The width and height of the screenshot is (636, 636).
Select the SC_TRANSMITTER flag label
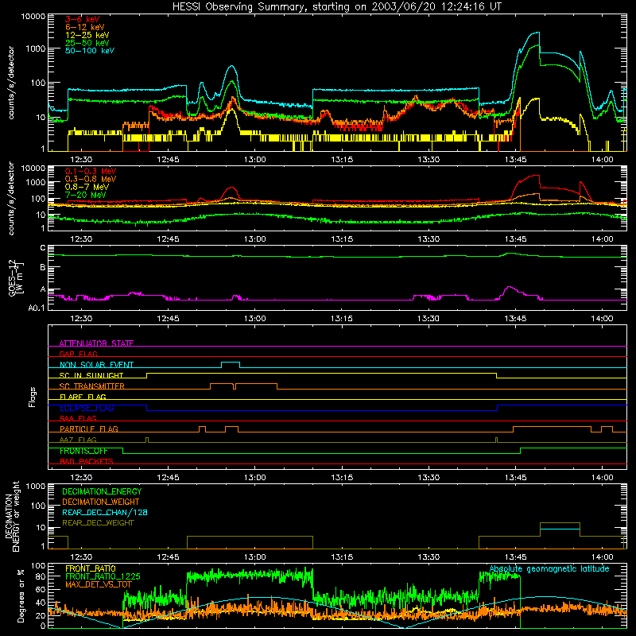tap(91, 386)
